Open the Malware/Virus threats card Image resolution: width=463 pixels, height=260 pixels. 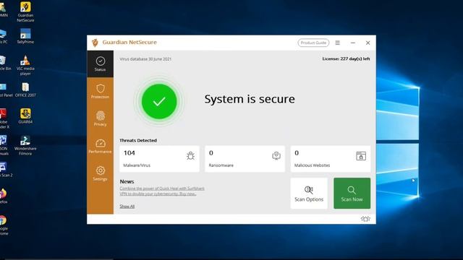tap(159, 159)
